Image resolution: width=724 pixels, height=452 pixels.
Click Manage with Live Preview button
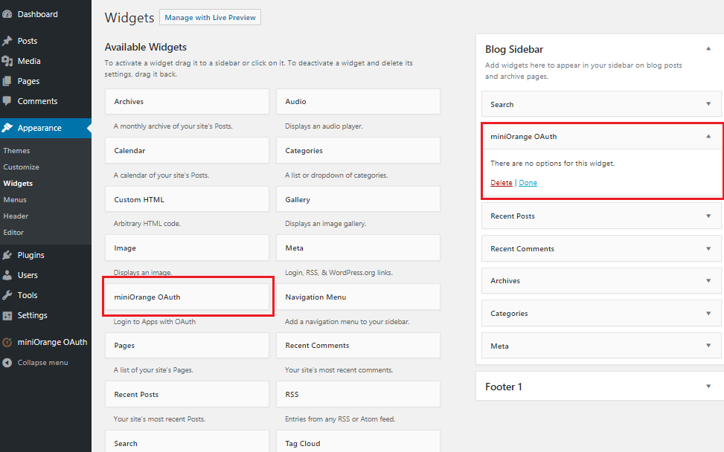pos(210,18)
